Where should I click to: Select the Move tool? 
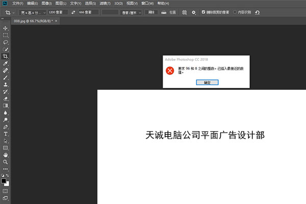(x=6, y=29)
